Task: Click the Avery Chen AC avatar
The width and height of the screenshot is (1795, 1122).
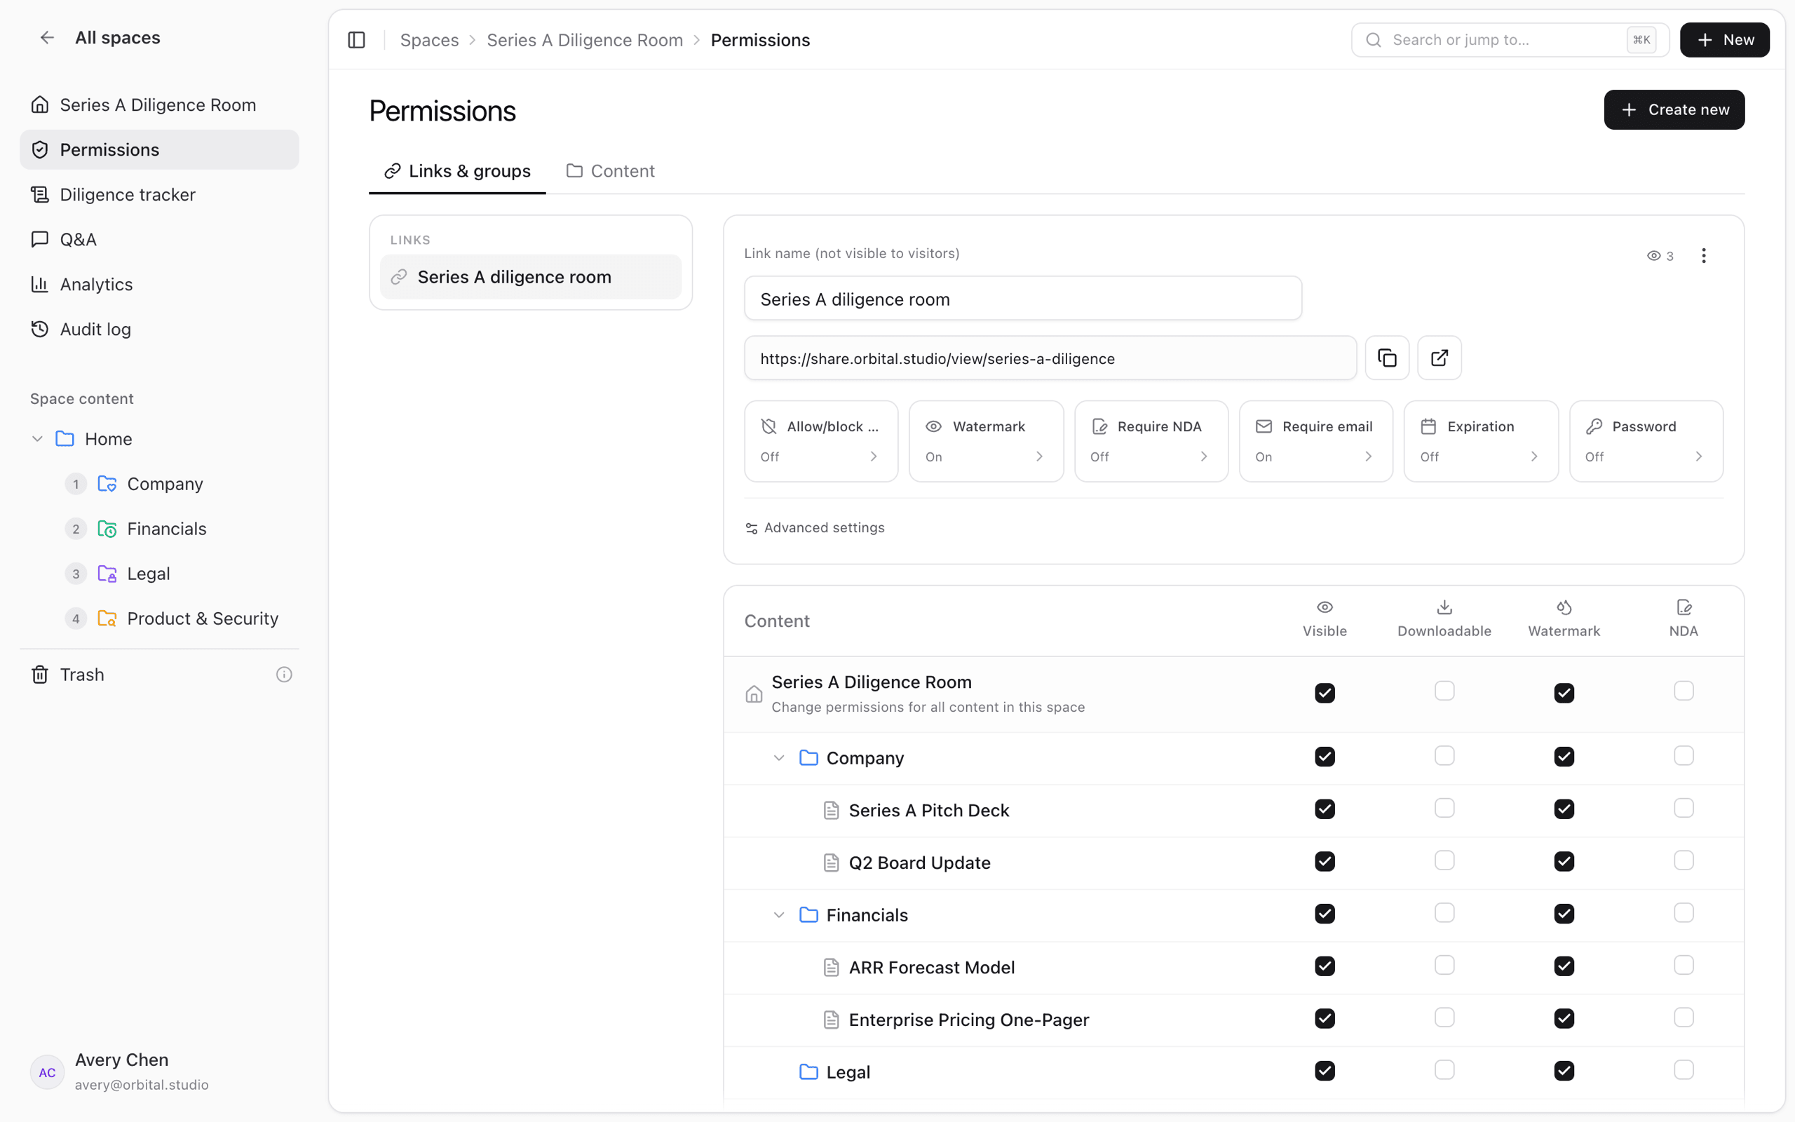Action: pyautogui.click(x=48, y=1072)
